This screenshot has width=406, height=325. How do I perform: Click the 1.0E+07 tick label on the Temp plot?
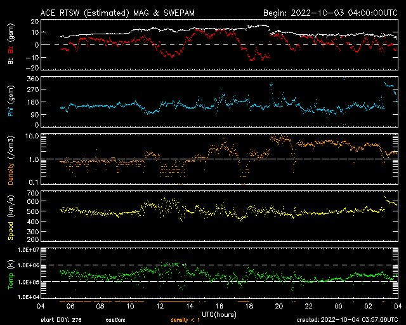[x=28, y=250]
